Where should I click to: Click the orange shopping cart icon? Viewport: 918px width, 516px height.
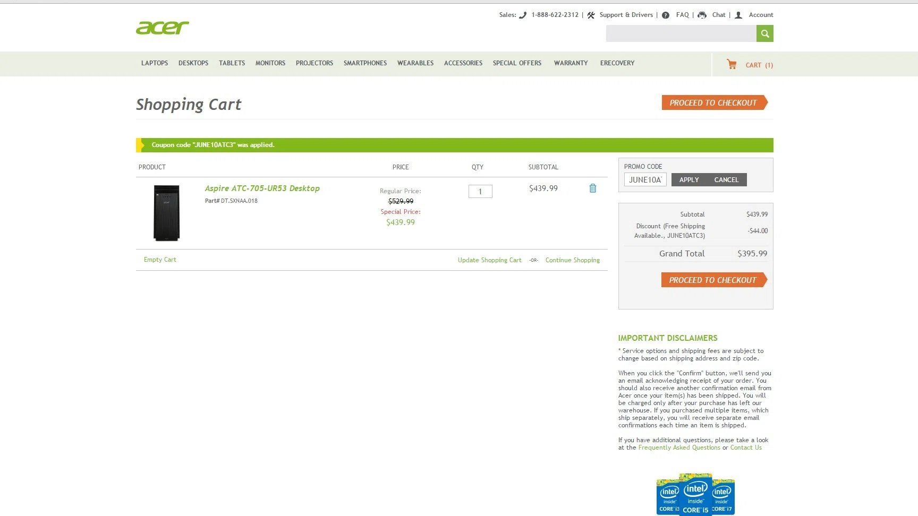[x=732, y=64]
